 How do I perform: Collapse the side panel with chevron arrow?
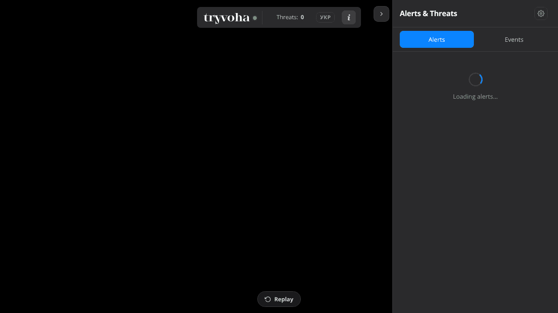pyautogui.click(x=381, y=14)
